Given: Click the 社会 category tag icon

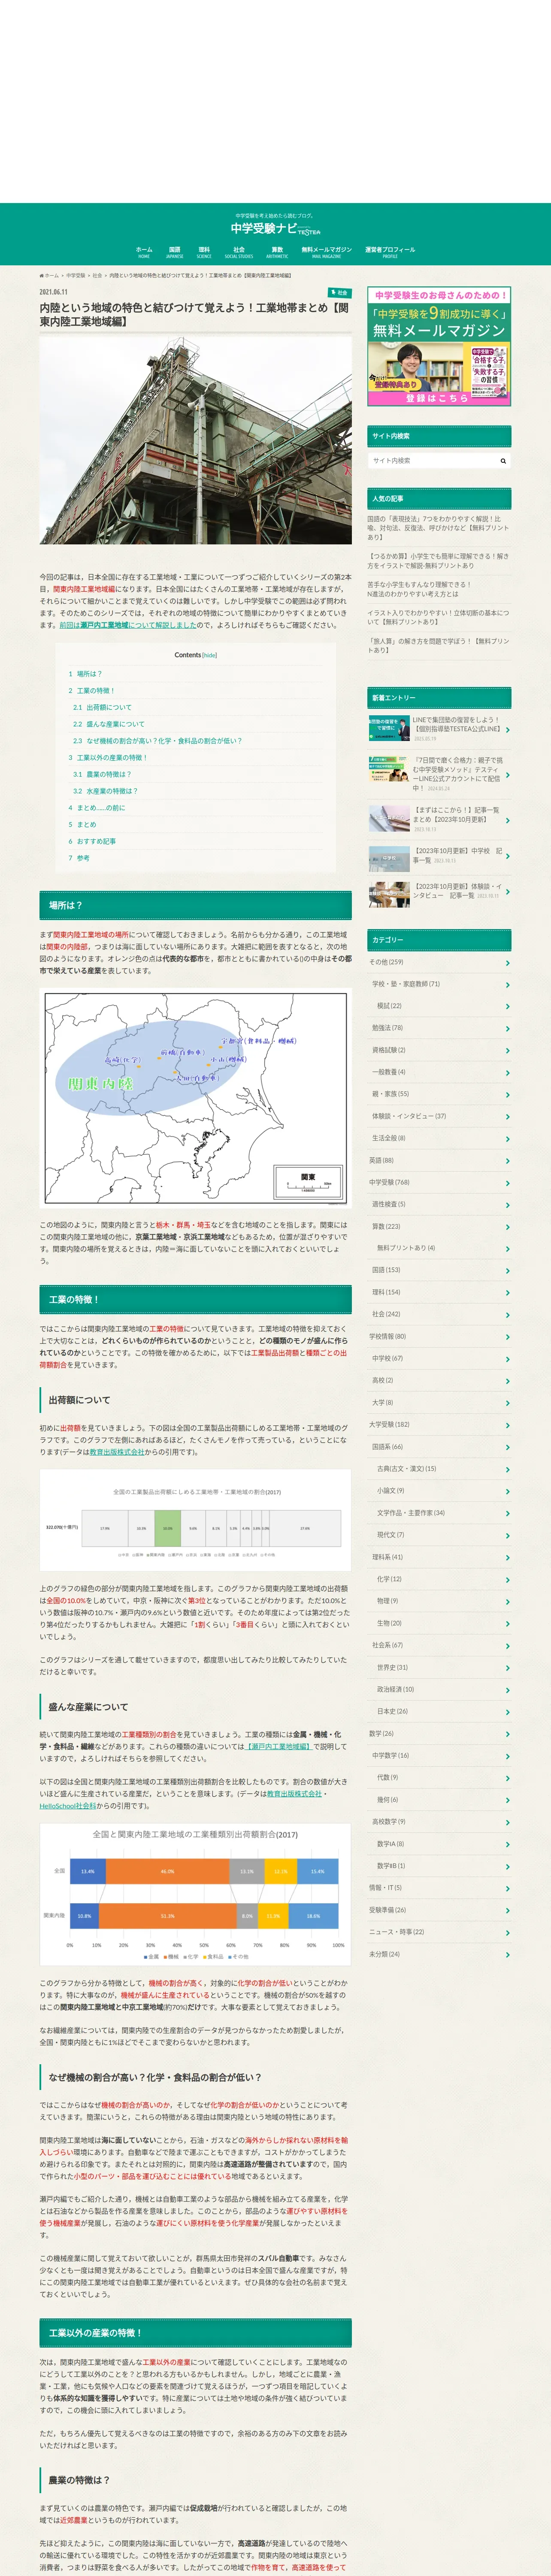Looking at the screenshot, I should (x=333, y=293).
